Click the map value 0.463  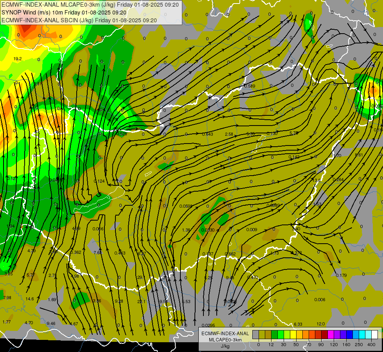(x=120, y=253)
